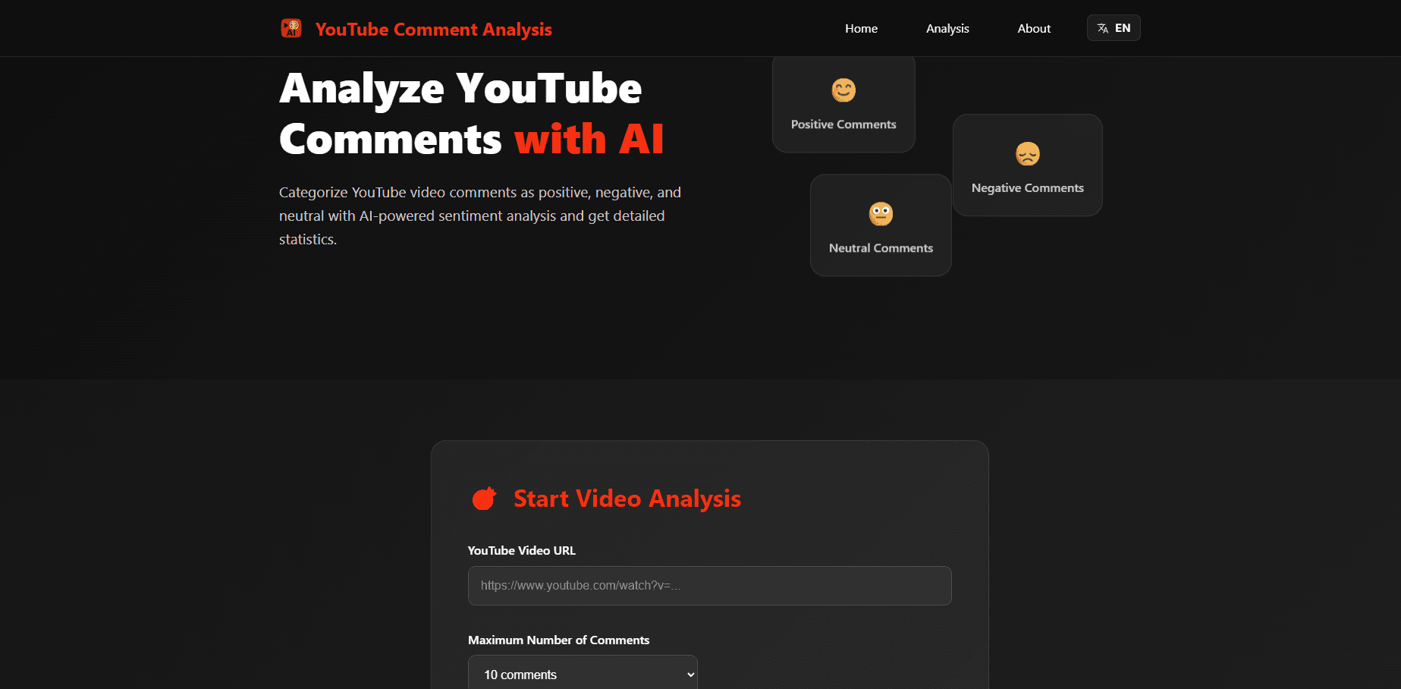Click the Neutral Comments label
The height and width of the screenshot is (689, 1401).
tap(881, 248)
